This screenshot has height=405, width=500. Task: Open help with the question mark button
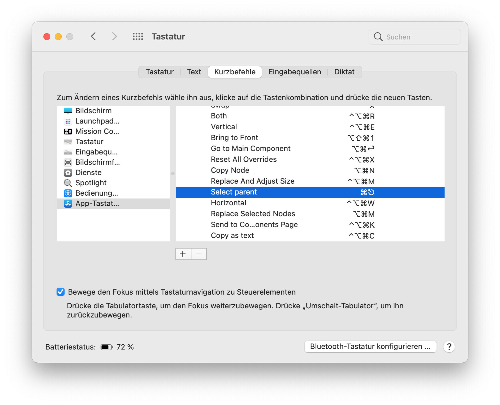pyautogui.click(x=449, y=347)
